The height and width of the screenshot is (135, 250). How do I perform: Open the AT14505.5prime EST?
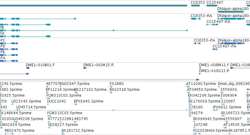[x=225, y=128]
